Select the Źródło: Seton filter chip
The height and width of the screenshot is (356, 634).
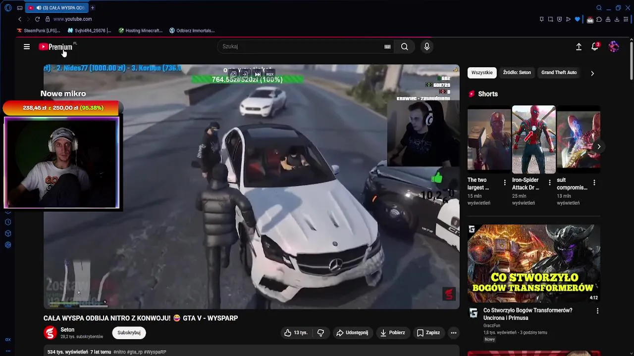click(x=517, y=73)
